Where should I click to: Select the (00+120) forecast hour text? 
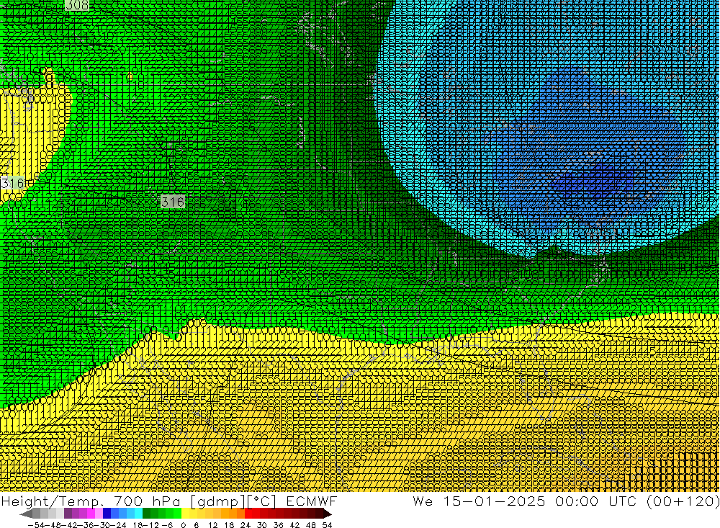tap(683, 501)
